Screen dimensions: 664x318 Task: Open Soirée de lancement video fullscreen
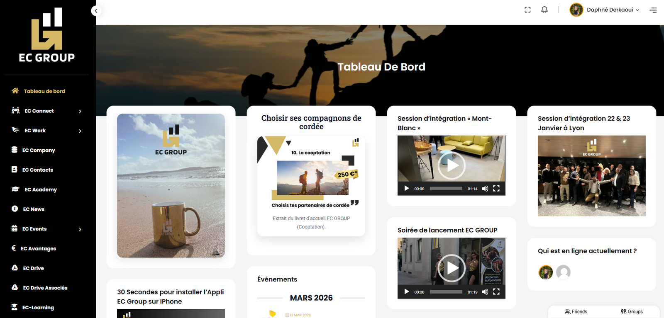496,292
